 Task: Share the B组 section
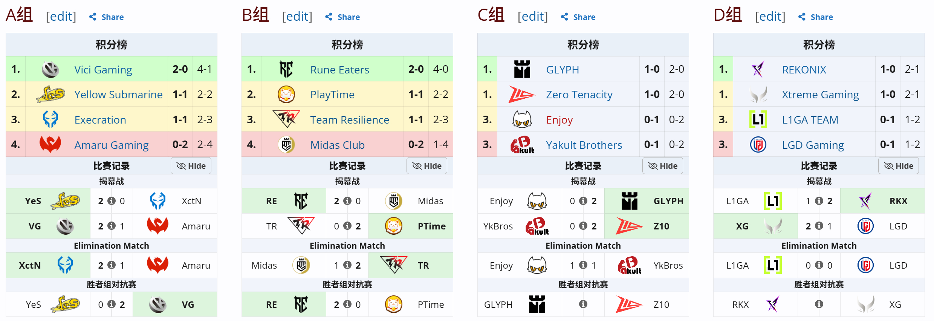coord(342,17)
